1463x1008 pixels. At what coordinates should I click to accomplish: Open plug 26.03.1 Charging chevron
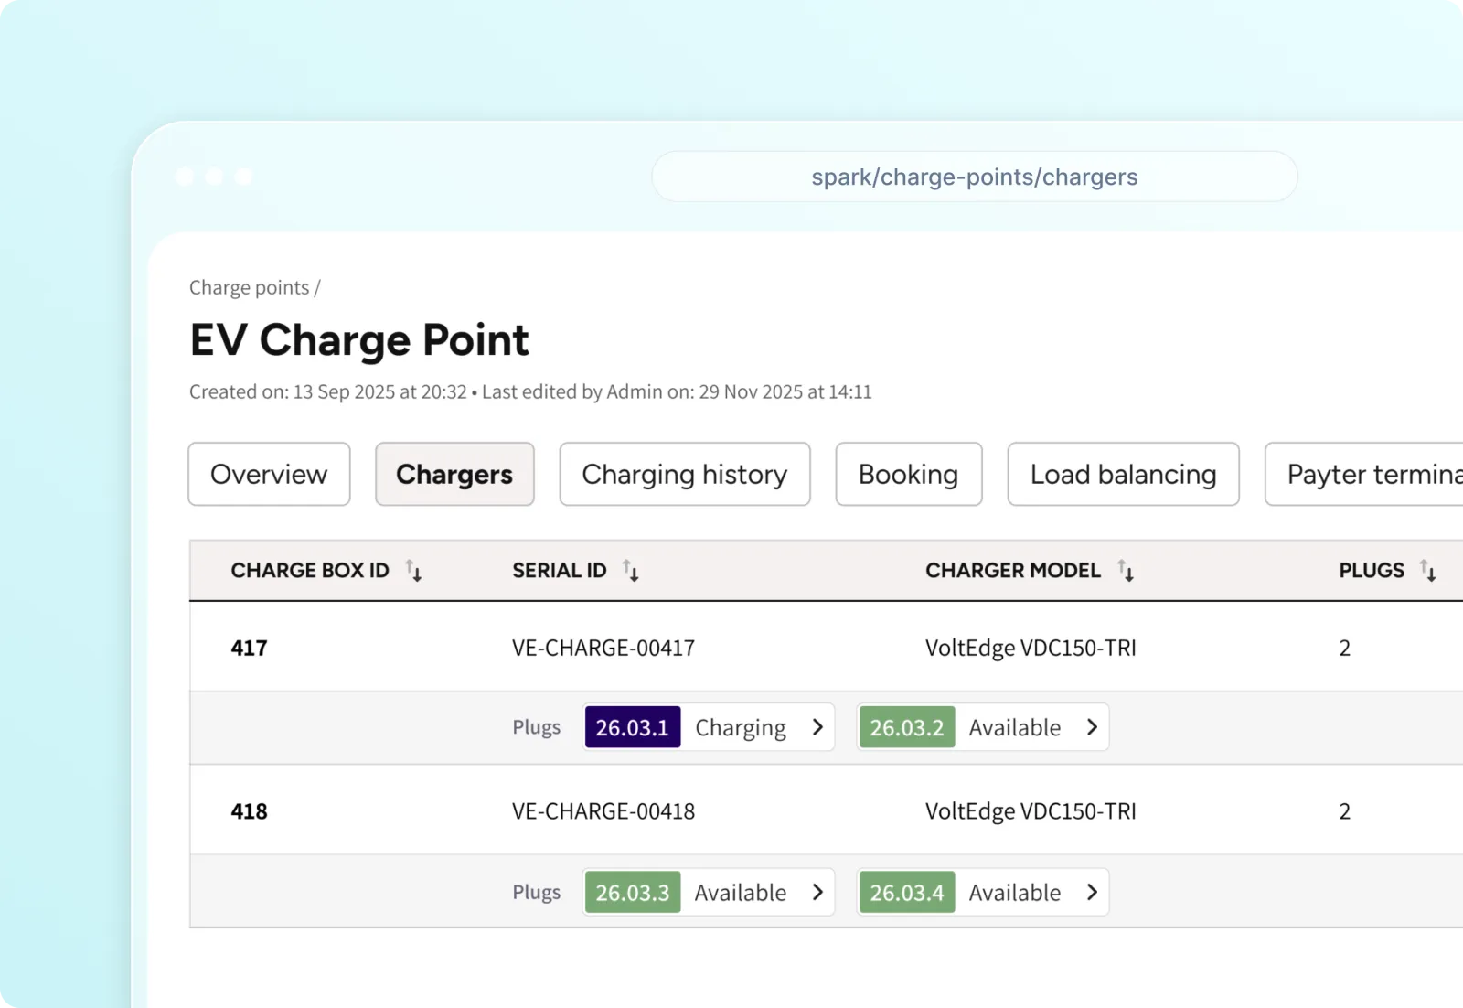(x=817, y=727)
